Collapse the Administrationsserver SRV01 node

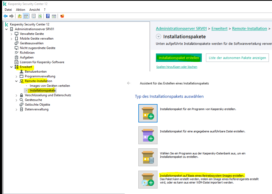6,29
